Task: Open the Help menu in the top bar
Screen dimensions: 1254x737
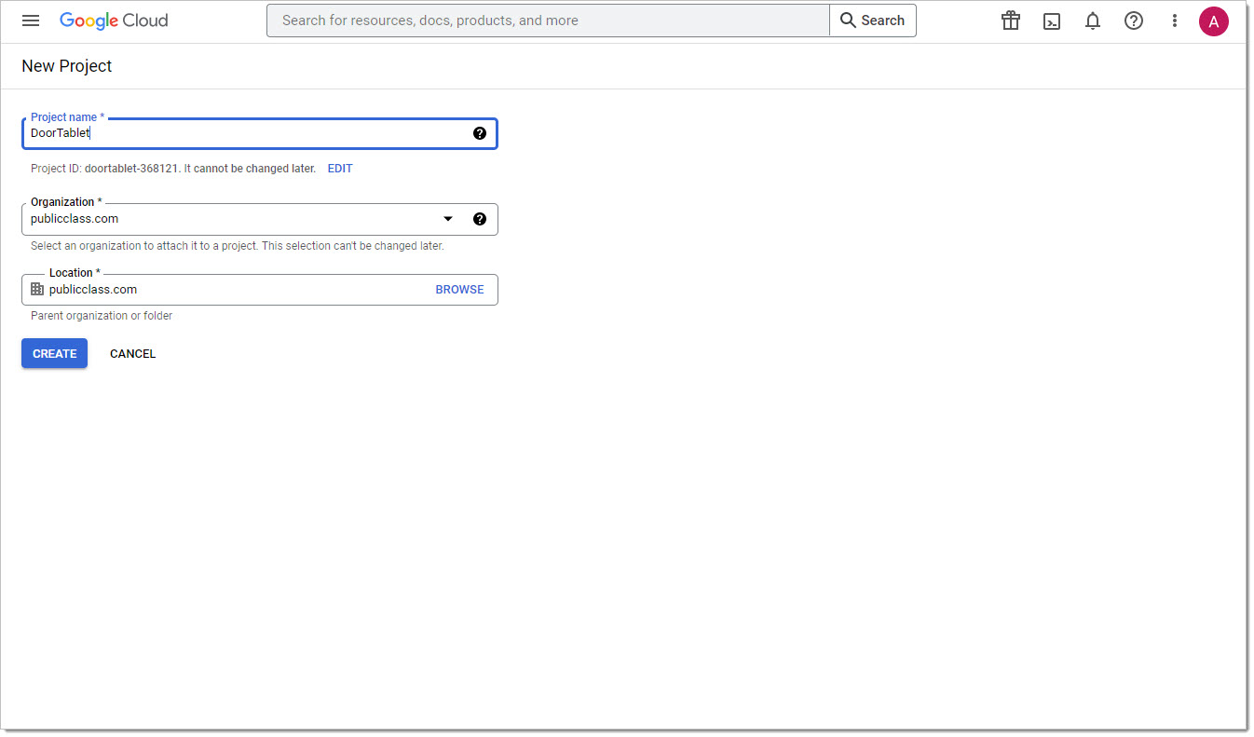Action: [x=1134, y=20]
